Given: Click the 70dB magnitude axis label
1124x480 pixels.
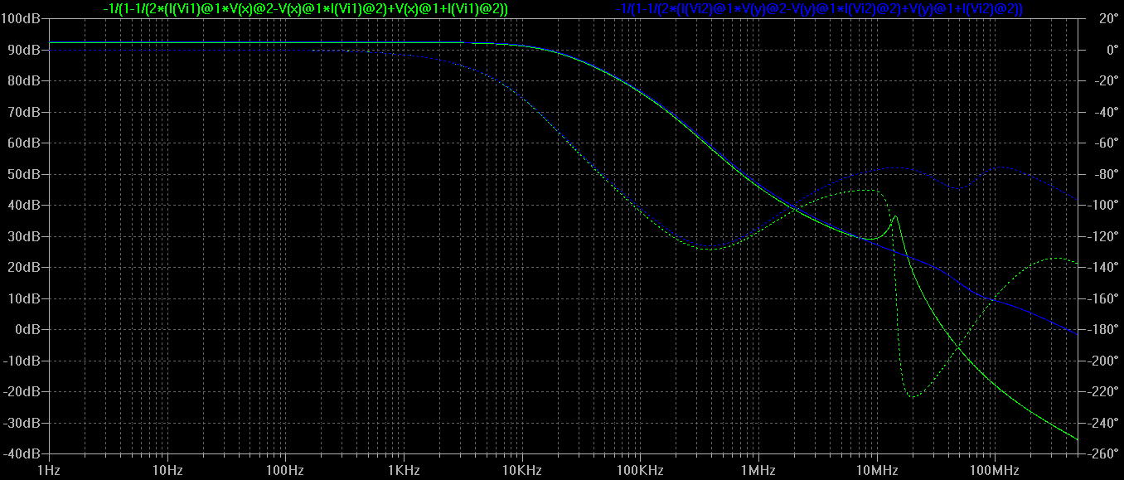Looking at the screenshot, I should coord(25,112).
